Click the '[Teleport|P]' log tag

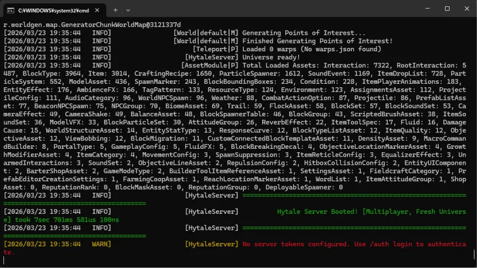[216, 49]
